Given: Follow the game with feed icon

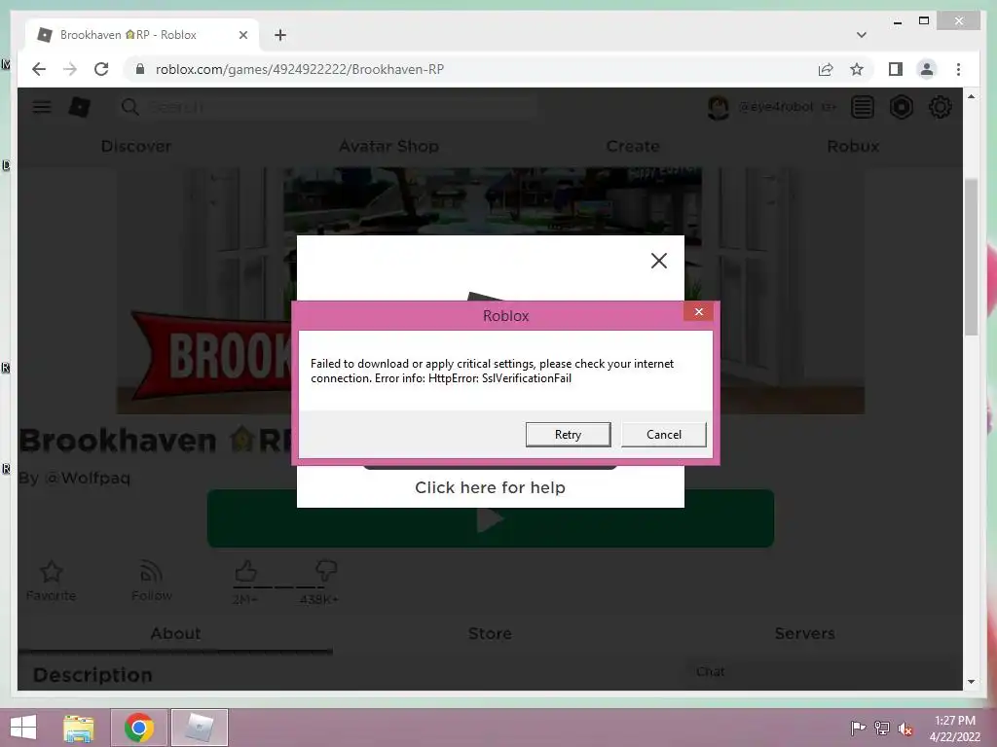Looking at the screenshot, I should [x=151, y=572].
